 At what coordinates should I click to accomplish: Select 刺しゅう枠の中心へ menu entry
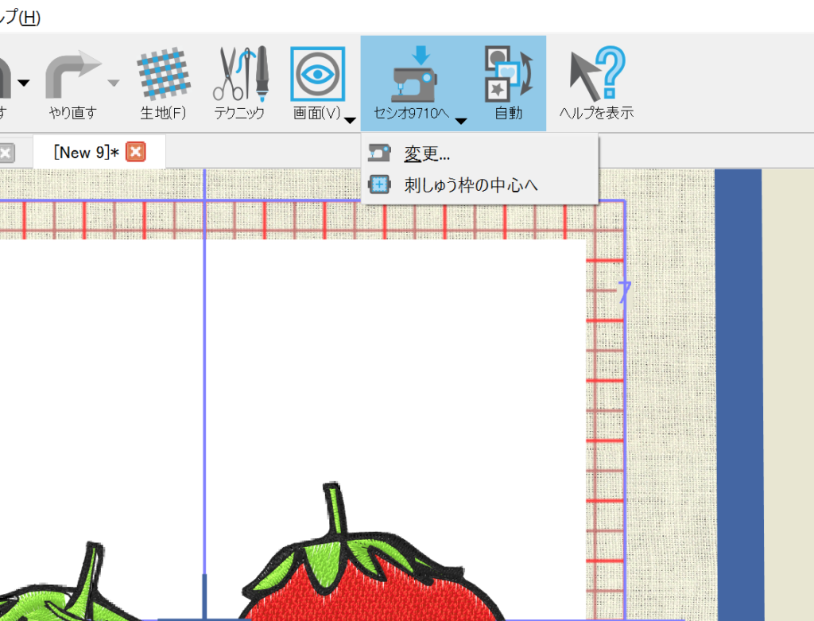point(471,185)
